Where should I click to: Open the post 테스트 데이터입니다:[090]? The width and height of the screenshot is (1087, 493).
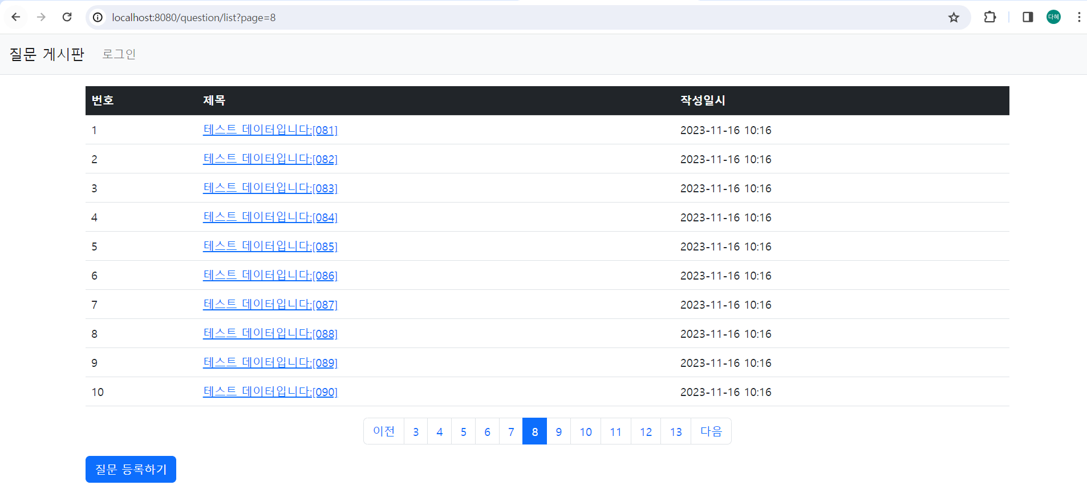point(270,392)
